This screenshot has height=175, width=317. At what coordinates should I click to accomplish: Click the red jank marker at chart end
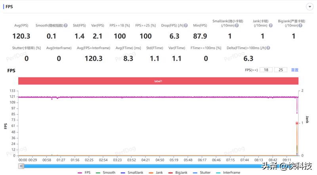click(x=297, y=123)
